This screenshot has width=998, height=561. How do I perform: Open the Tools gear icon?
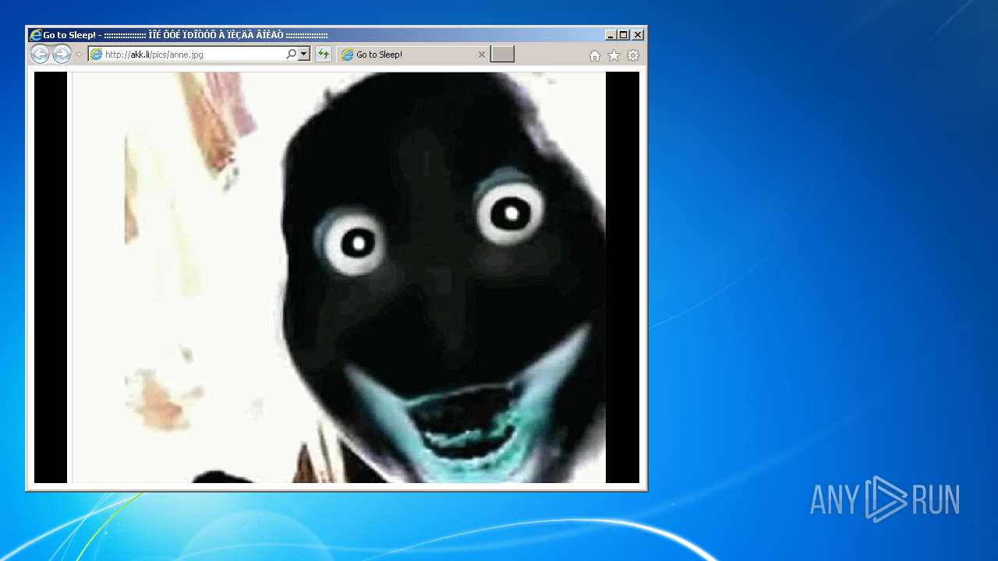[633, 55]
